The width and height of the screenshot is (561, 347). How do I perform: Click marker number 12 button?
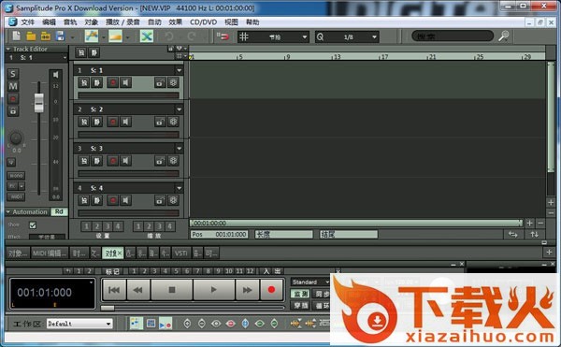click(x=251, y=271)
